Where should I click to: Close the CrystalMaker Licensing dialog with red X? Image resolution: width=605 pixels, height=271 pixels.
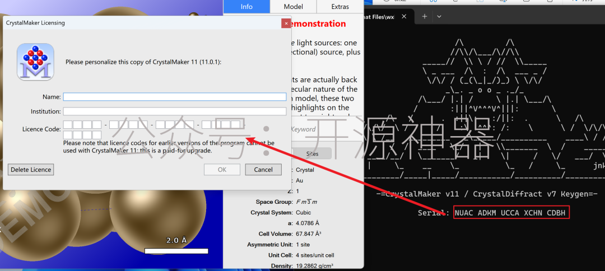click(286, 23)
